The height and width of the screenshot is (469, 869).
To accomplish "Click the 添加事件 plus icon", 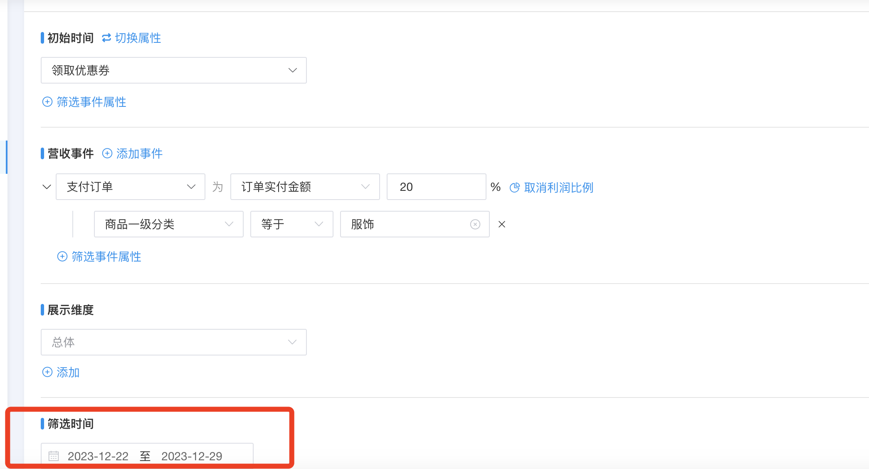I will click(x=107, y=153).
